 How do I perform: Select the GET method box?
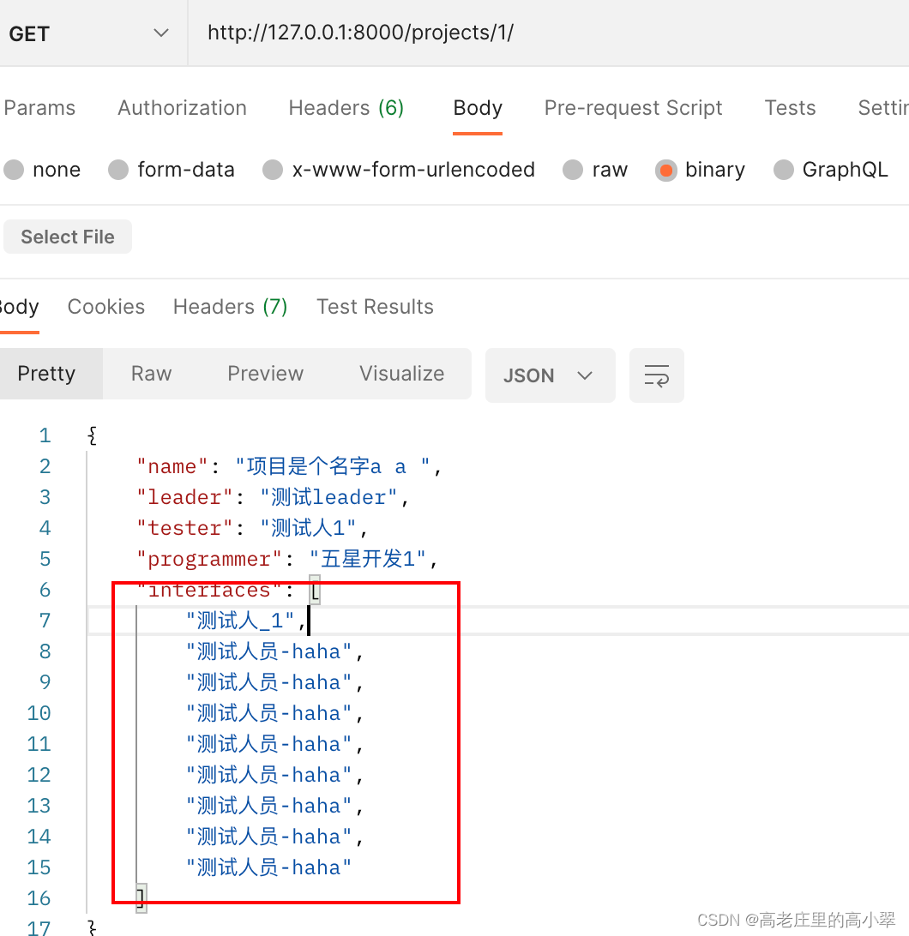click(29, 33)
